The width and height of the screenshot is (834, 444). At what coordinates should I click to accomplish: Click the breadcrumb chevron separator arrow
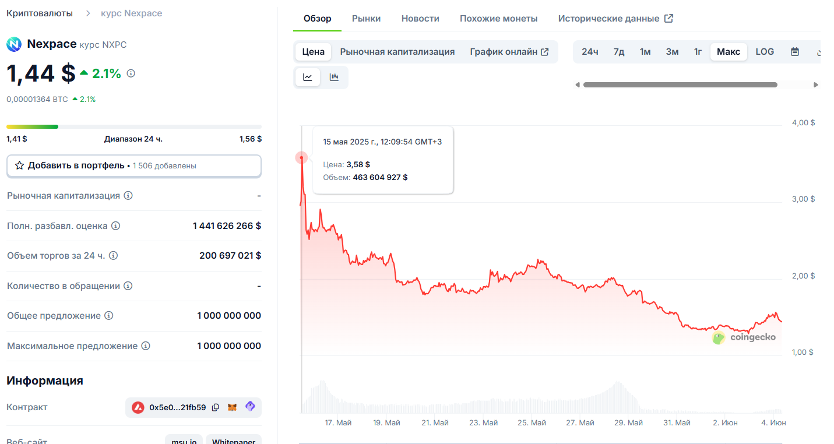(x=88, y=13)
